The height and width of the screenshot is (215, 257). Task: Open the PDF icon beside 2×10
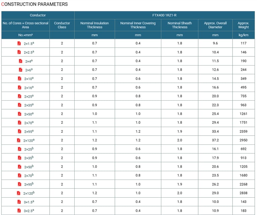[19, 79]
